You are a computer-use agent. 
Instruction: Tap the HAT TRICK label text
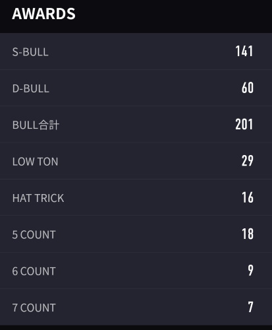click(38, 198)
